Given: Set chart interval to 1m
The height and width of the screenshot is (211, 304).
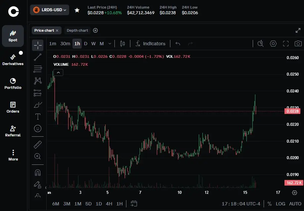Looking at the screenshot, I should tap(53, 44).
